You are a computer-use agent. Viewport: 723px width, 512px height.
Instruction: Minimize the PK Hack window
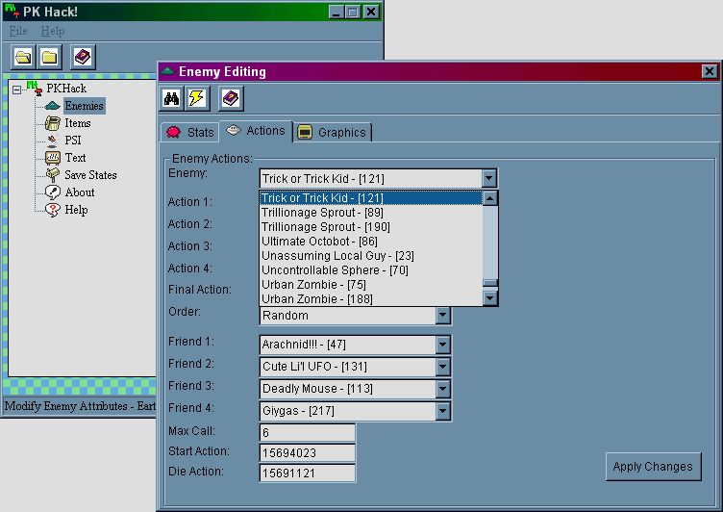[337, 12]
